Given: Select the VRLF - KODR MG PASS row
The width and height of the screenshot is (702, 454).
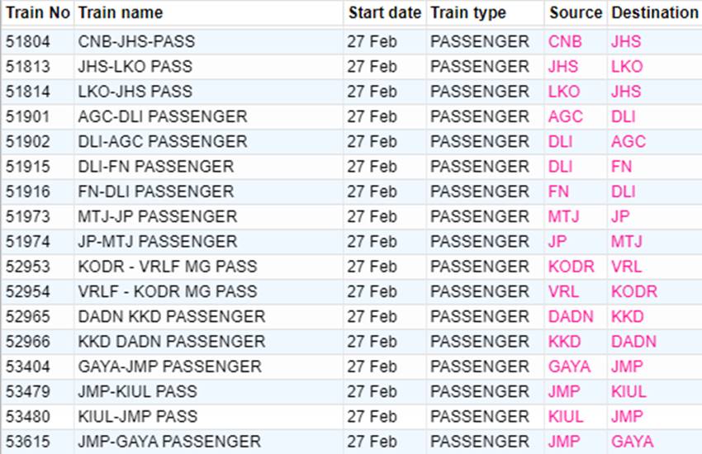Looking at the screenshot, I should 351,292.
